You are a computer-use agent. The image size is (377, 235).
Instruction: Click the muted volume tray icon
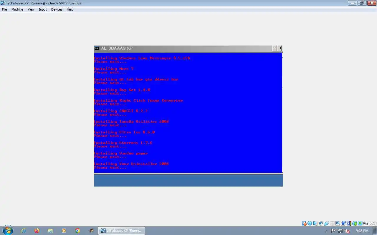[347, 231]
